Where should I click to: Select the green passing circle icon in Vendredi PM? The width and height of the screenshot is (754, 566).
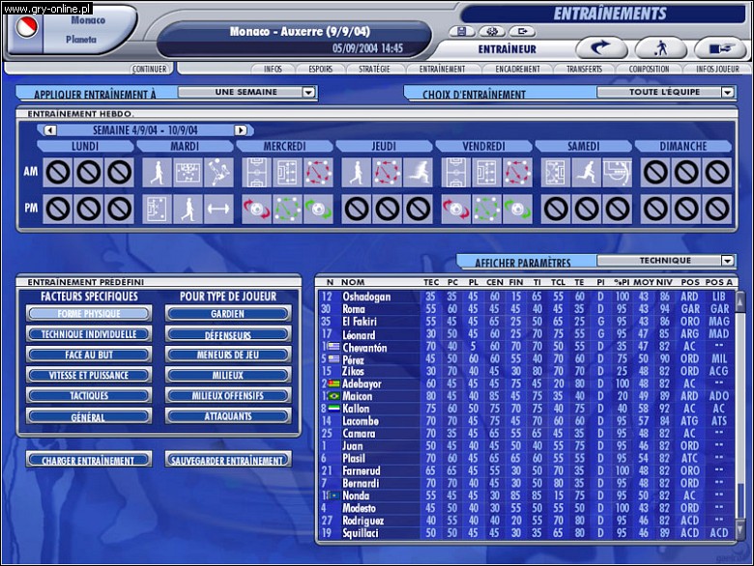pos(486,209)
